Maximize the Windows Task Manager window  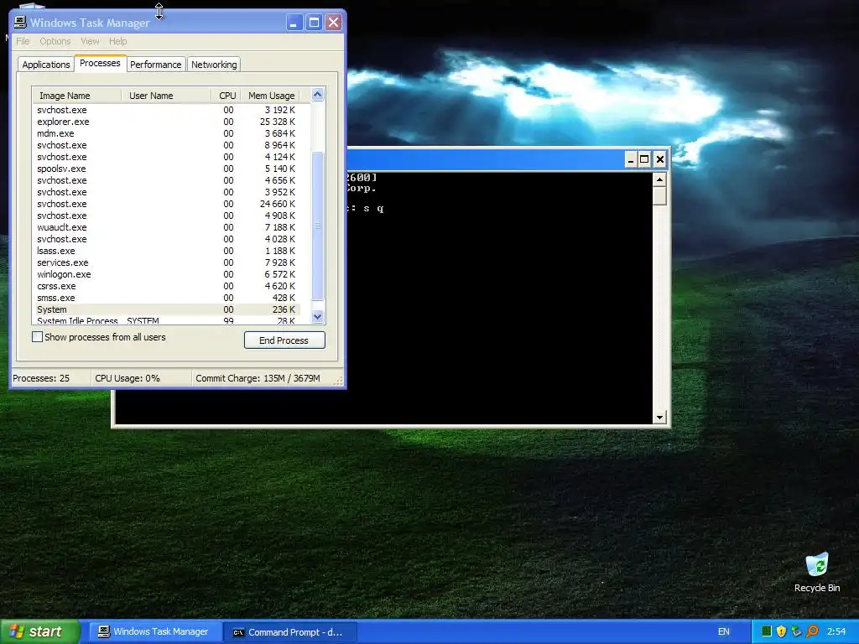314,23
